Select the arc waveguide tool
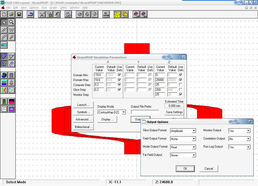This screenshot has height=186, width=258. click(4, 37)
